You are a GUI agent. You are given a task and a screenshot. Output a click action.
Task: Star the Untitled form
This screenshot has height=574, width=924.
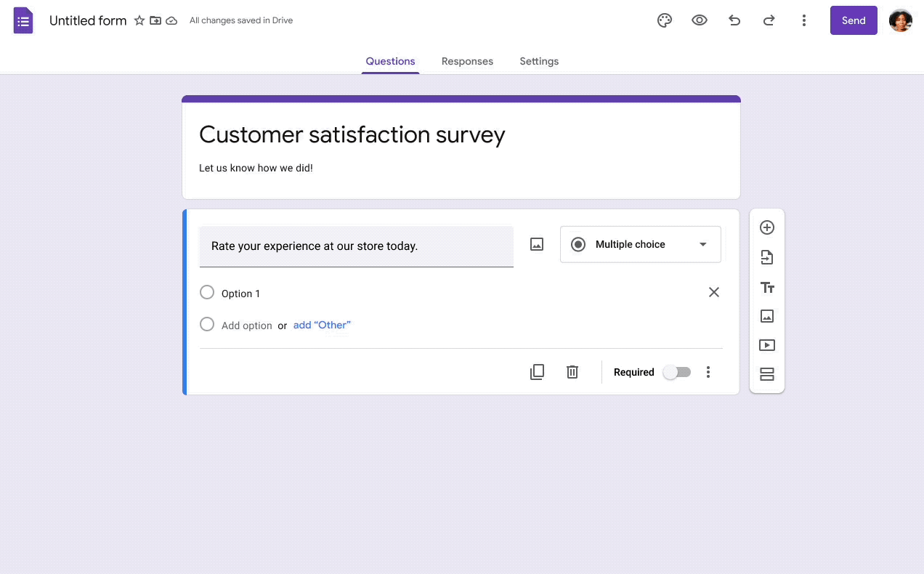coord(139,20)
